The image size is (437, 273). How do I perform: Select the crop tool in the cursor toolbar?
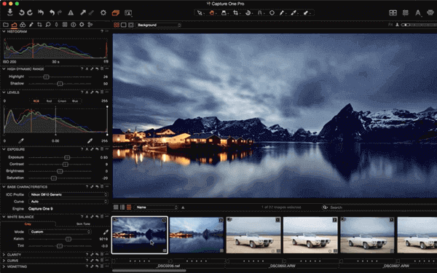235,13
